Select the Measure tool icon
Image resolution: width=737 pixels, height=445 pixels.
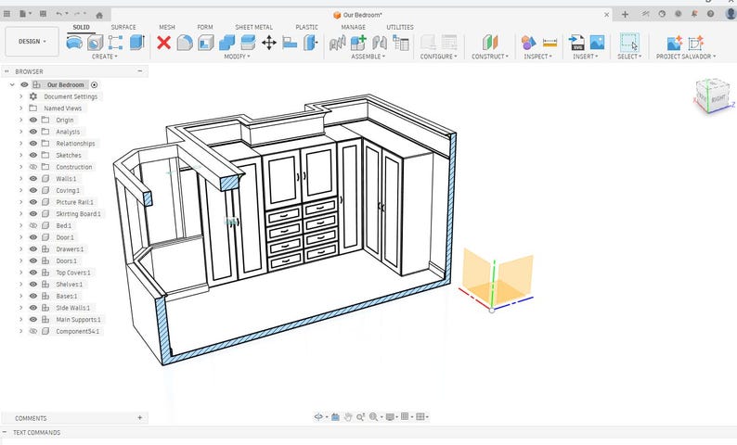[550, 43]
